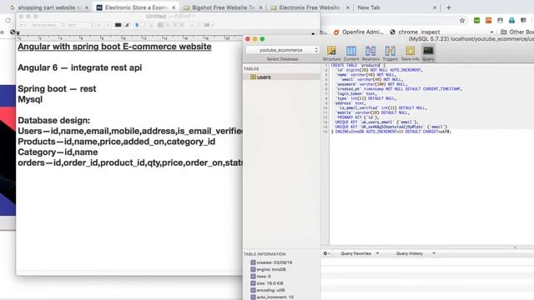The image size is (534, 300).
Task: Close the Electronix Free Website tab
Action: (x=348, y=7)
